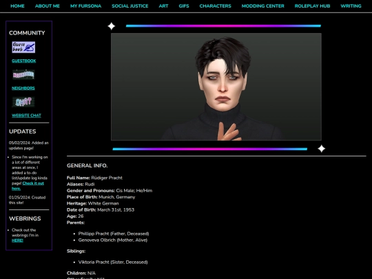
Task: Click 'Phillipp Pracht (Father, Deceased)' entry
Action: point(114,234)
